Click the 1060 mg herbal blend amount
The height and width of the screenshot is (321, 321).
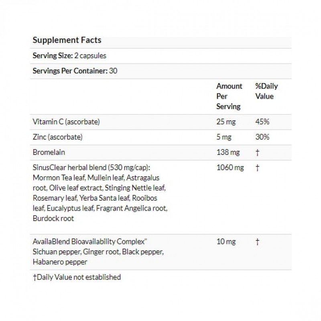(x=230, y=168)
